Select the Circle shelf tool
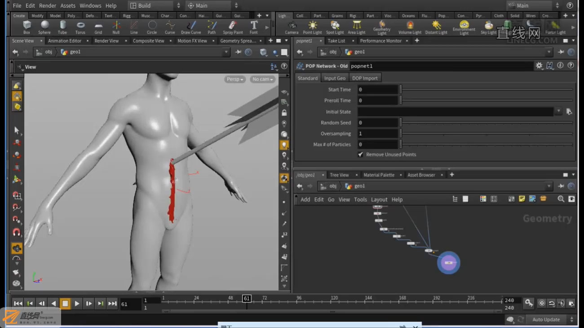584x328 pixels. click(x=152, y=27)
